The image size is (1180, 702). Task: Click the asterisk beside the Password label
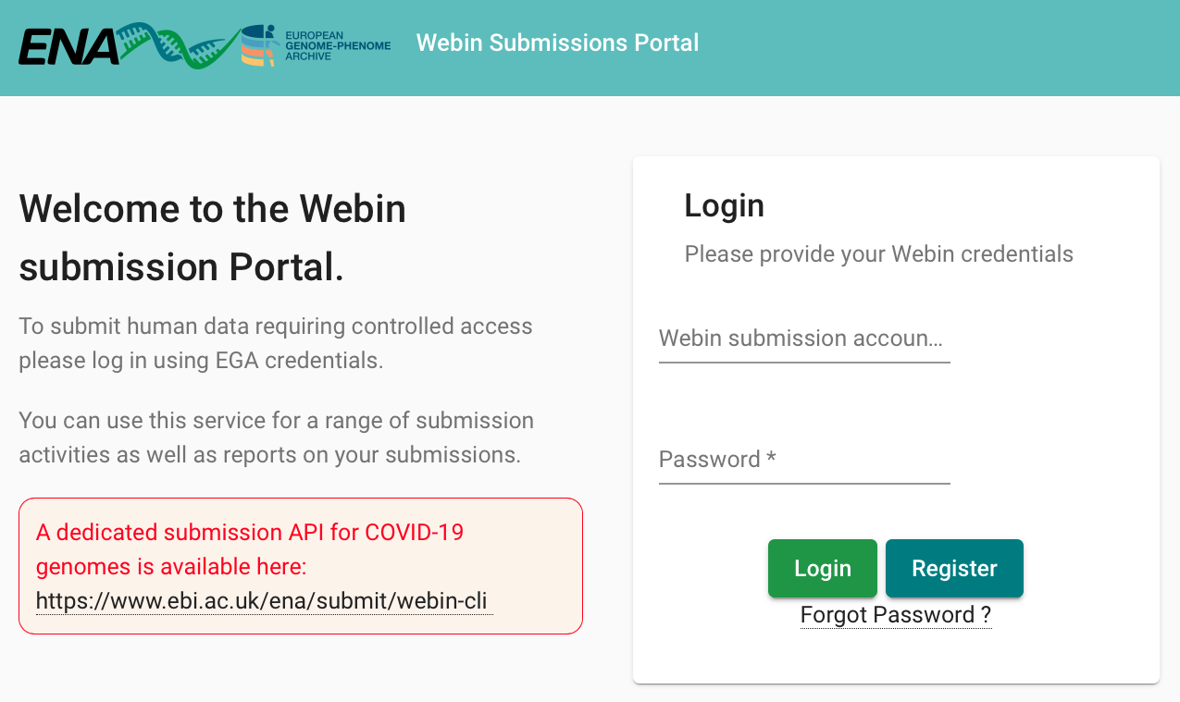pos(771,459)
